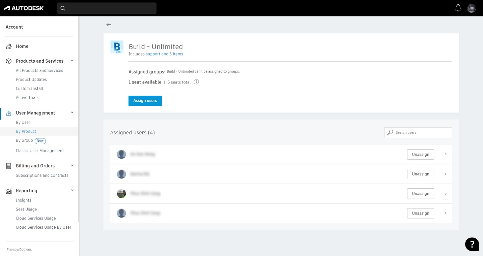Click the Billing and Orders document icon
Screen dimensions: 483x256
9,166
